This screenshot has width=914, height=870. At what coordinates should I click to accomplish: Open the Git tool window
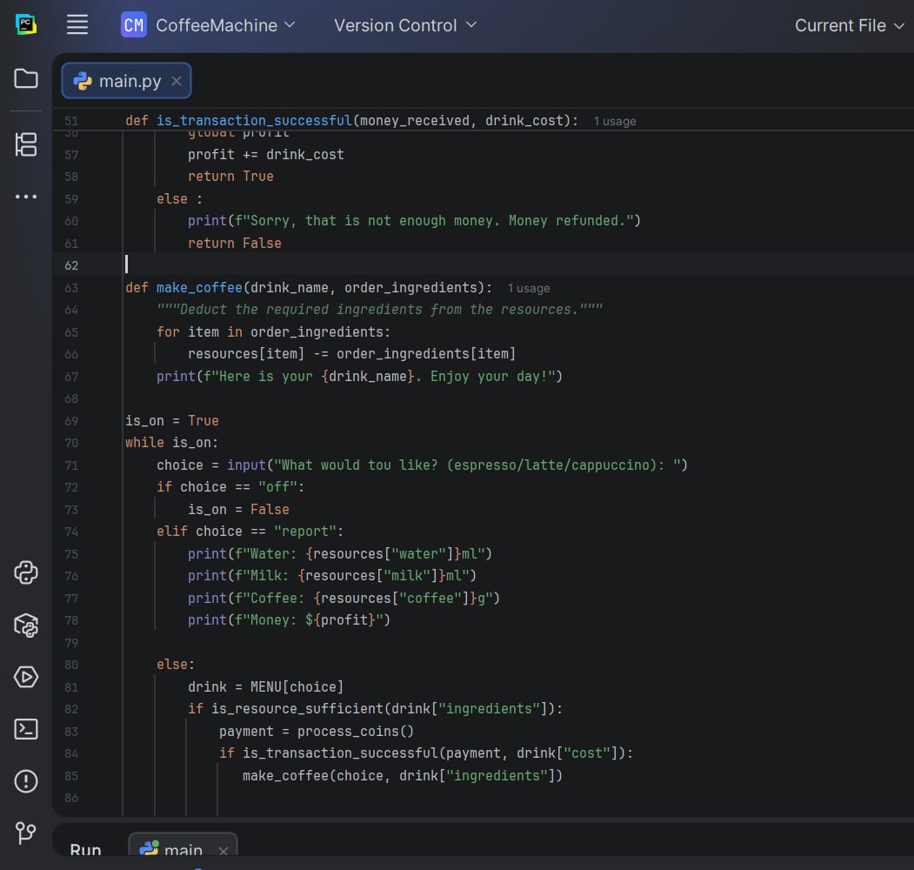(x=25, y=833)
